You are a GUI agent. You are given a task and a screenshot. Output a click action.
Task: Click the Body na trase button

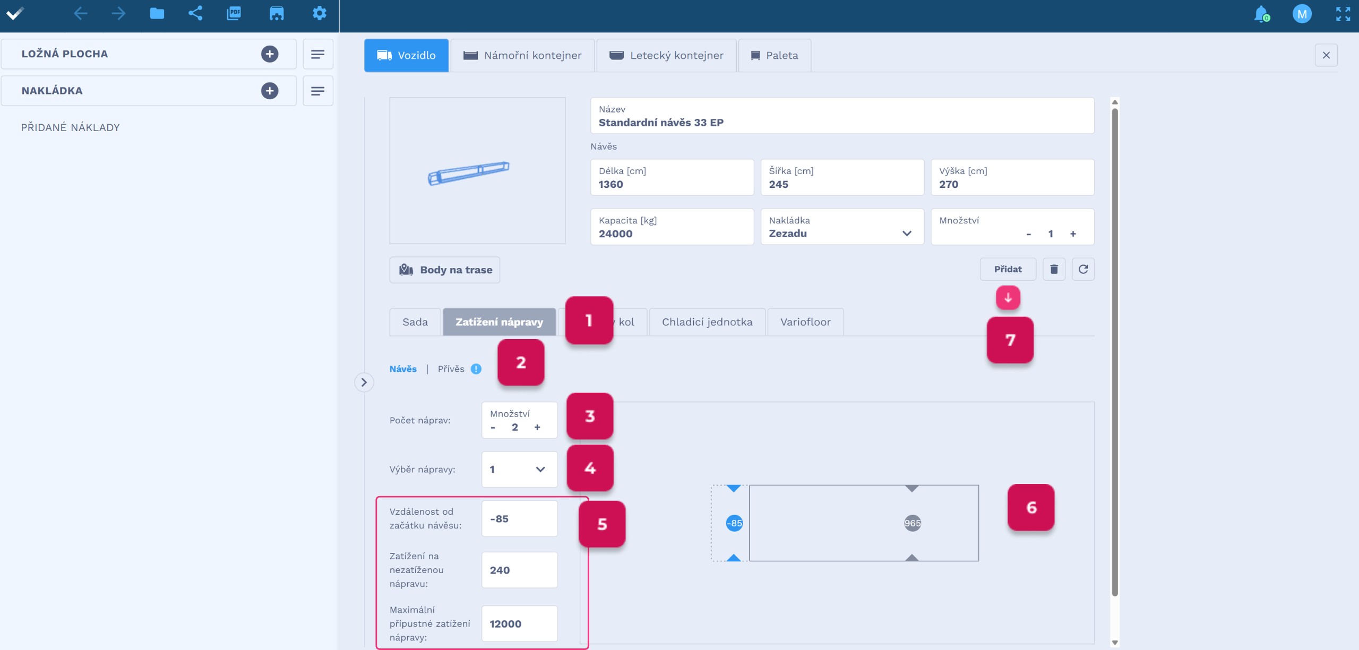(445, 270)
